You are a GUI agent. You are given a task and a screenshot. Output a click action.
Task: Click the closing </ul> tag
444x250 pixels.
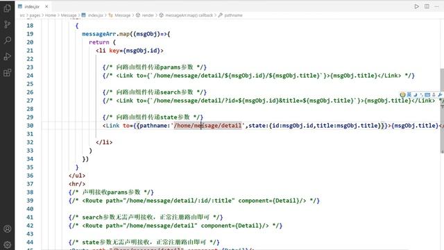click(77, 176)
